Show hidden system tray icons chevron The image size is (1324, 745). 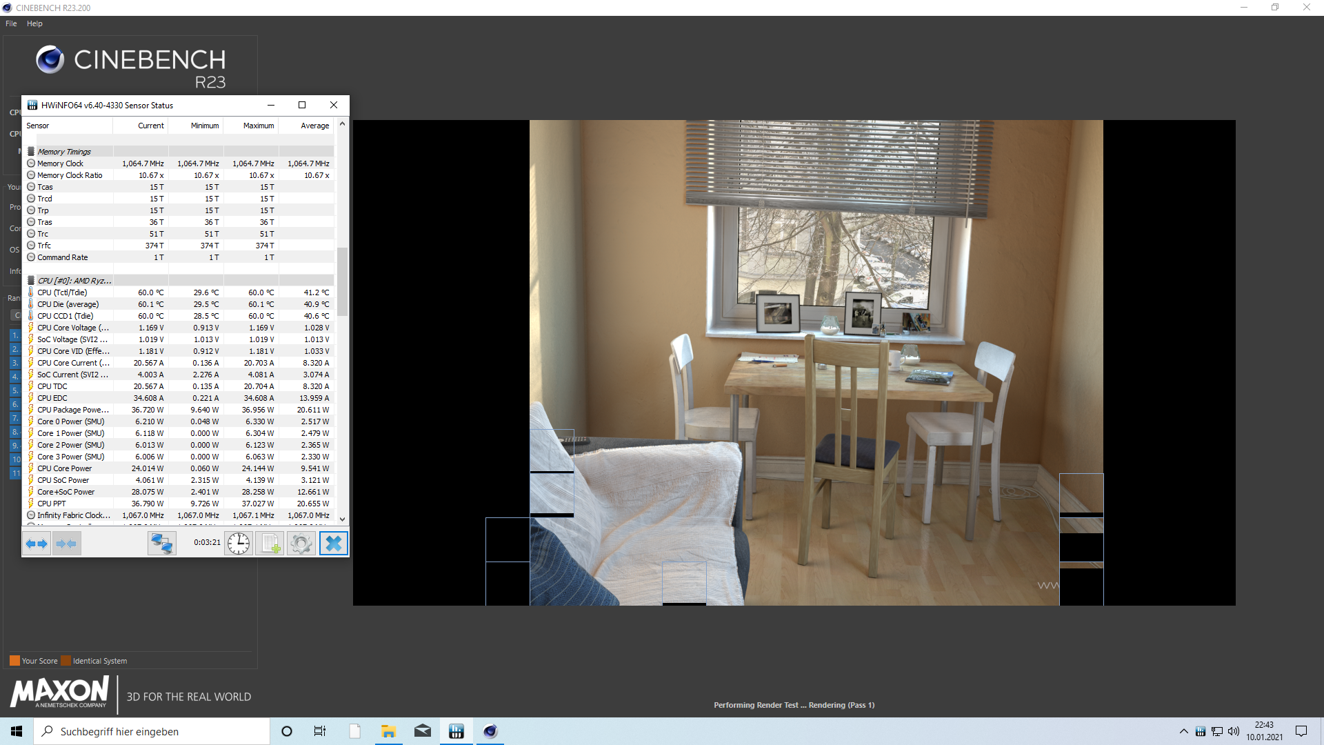point(1183,731)
